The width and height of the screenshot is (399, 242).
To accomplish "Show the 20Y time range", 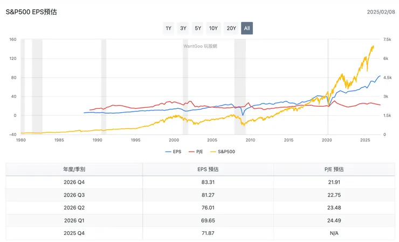I will (x=231, y=28).
